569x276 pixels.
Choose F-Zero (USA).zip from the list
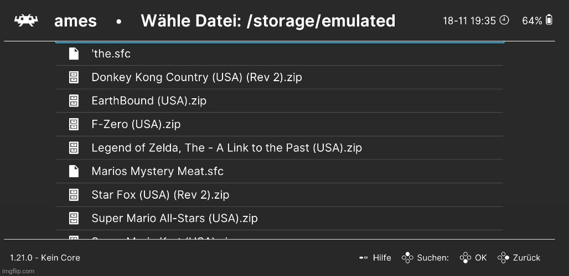coord(136,124)
